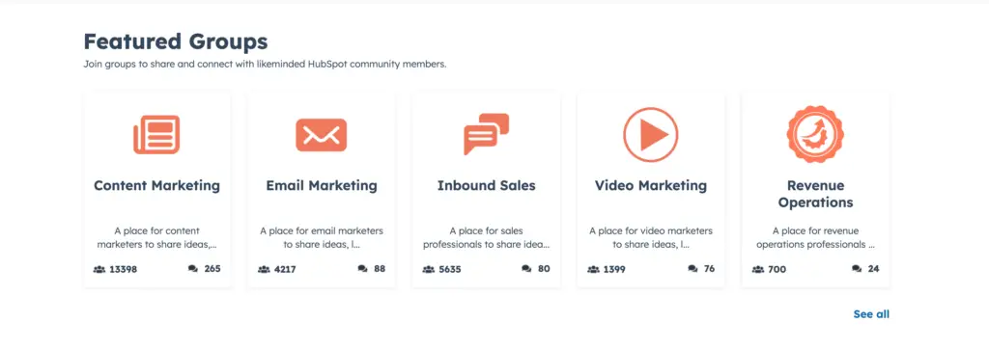
Task: Click the 5635 member count
Action: pyautogui.click(x=450, y=269)
